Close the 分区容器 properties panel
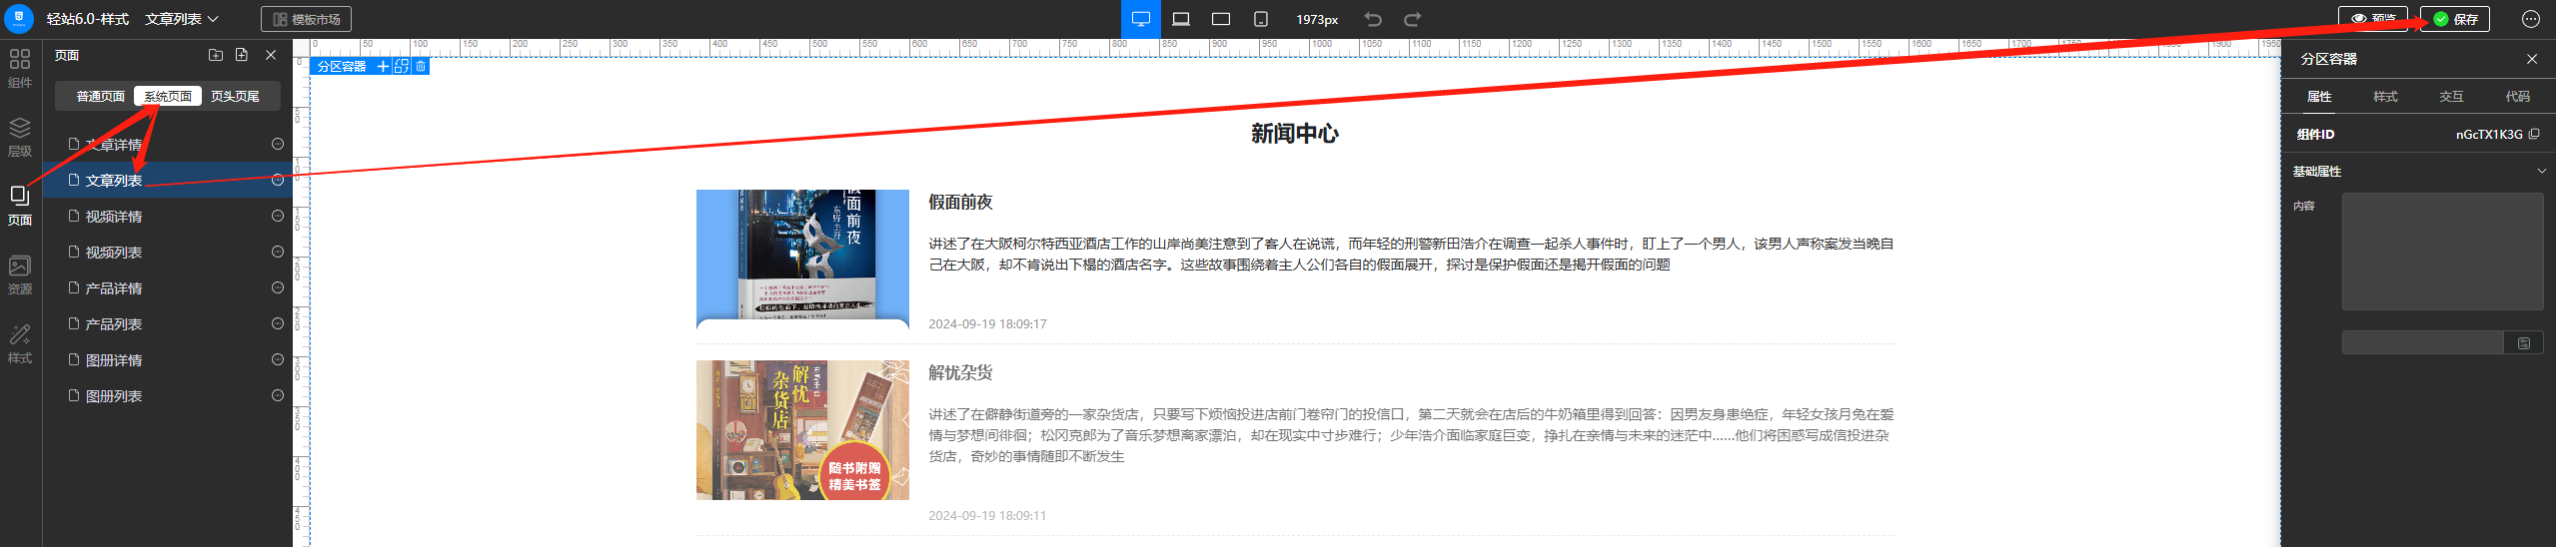Image resolution: width=2556 pixels, height=547 pixels. 2532,59
